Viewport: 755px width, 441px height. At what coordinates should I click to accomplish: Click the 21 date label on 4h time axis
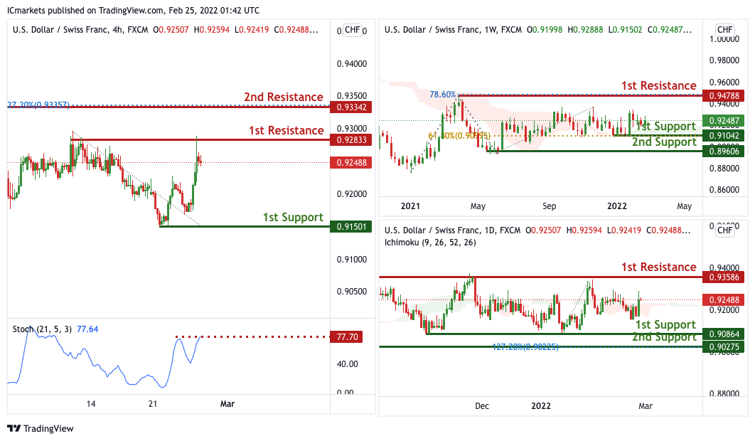153,404
